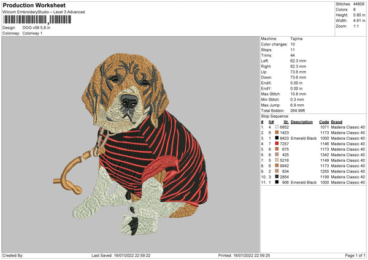Click the Total Bobbin value 264.99ft

coord(297,110)
